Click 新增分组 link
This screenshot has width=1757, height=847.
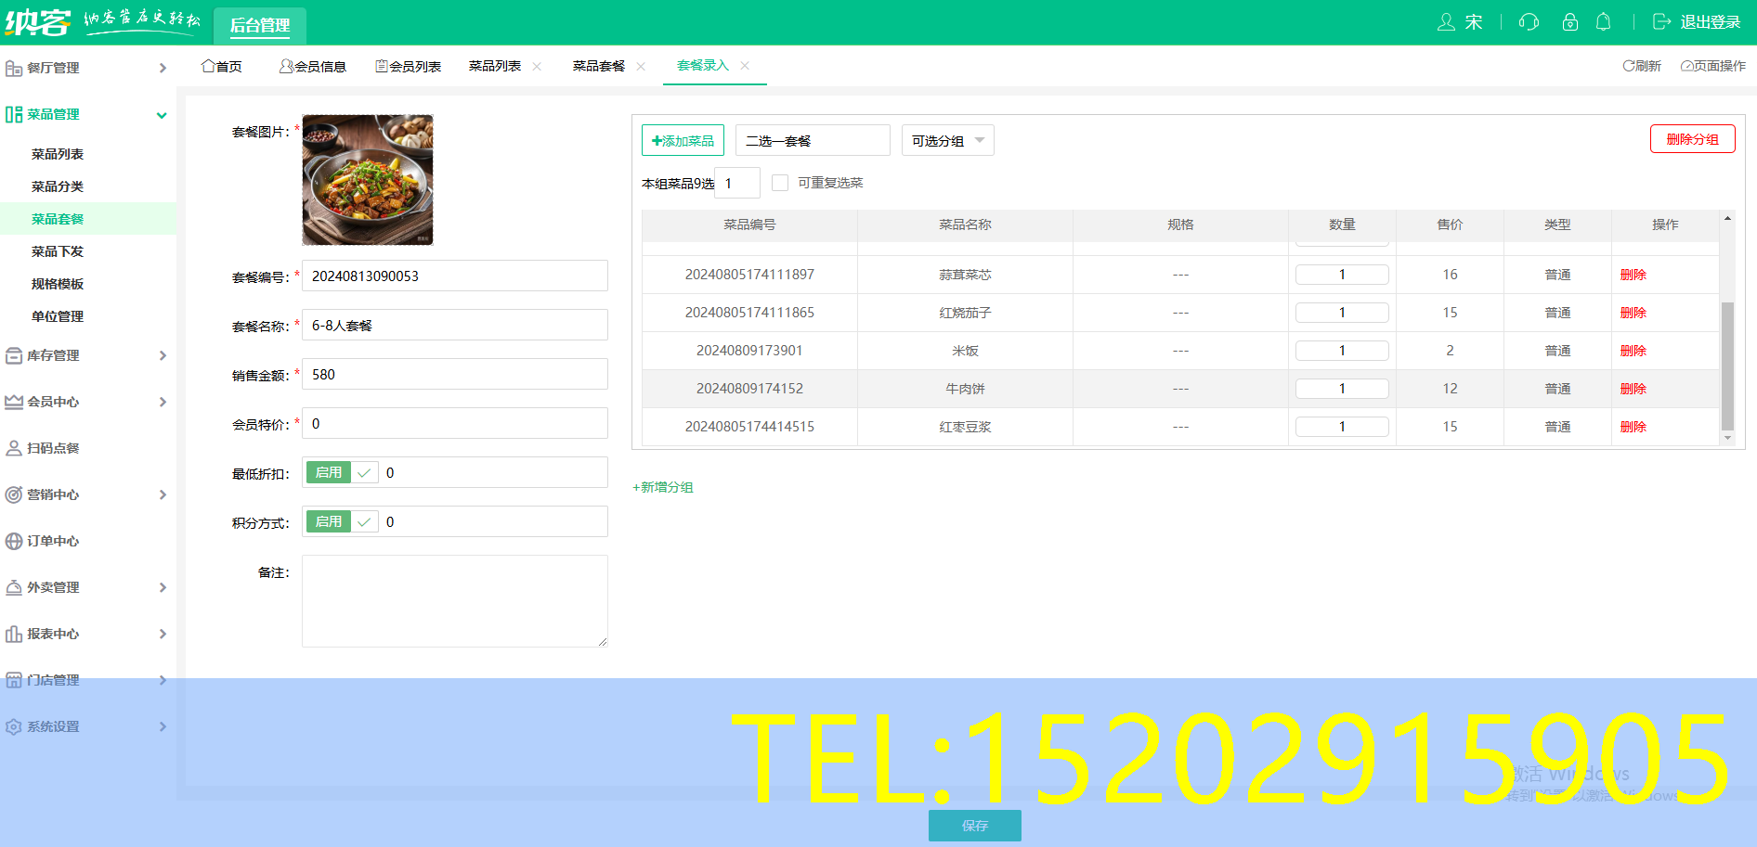663,487
